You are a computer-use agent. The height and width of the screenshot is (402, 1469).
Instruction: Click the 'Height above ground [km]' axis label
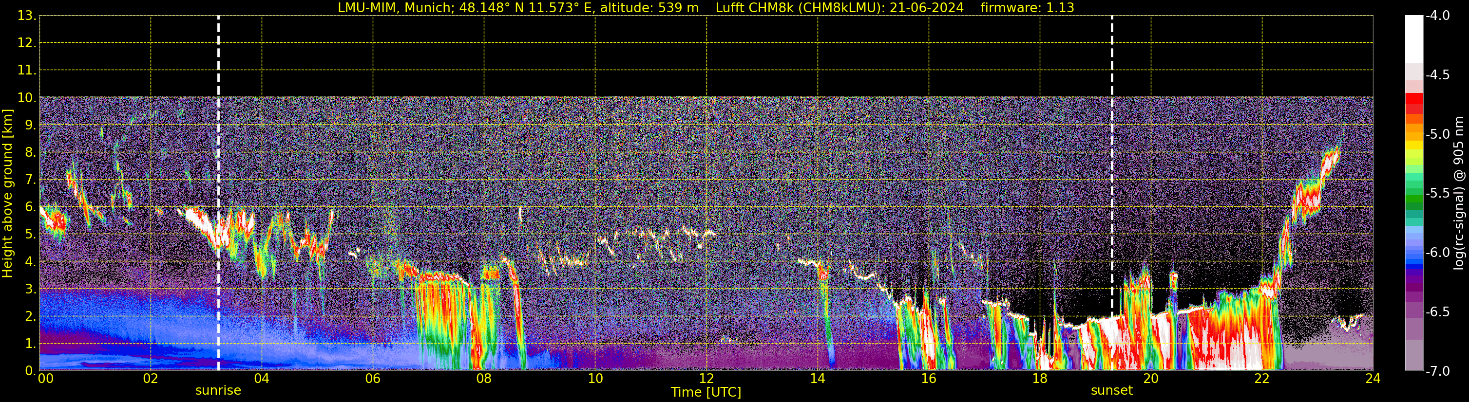(7, 193)
